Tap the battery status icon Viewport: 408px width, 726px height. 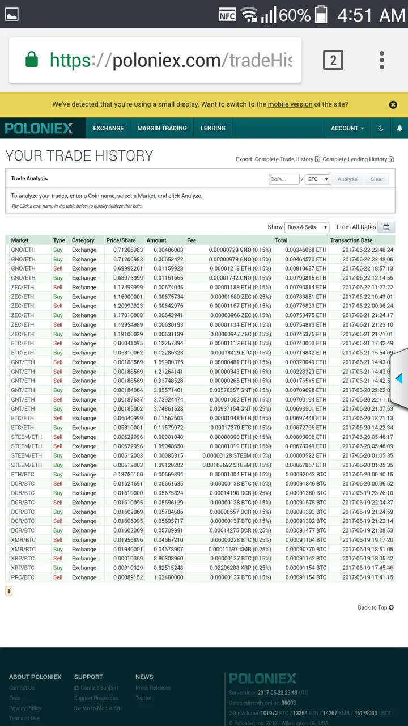pos(321,15)
